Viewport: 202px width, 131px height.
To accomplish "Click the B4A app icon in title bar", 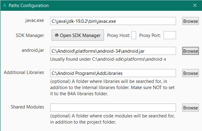I will [4, 6].
